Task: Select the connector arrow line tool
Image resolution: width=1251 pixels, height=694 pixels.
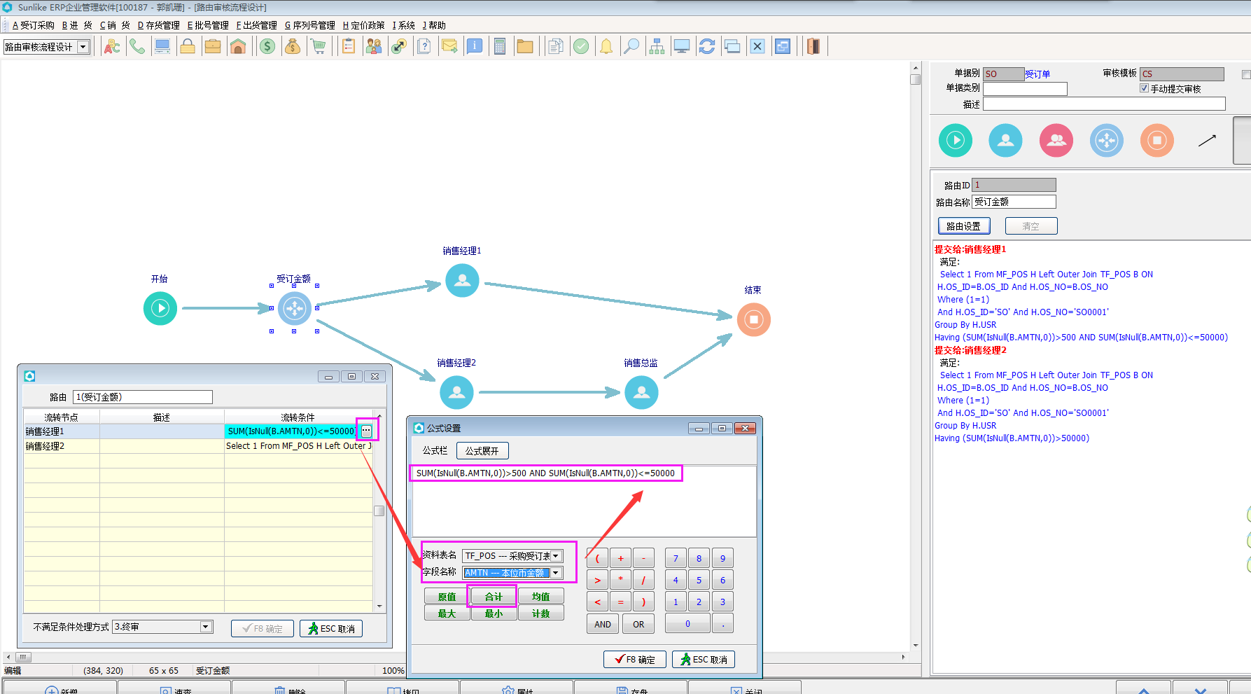Action: (x=1207, y=140)
